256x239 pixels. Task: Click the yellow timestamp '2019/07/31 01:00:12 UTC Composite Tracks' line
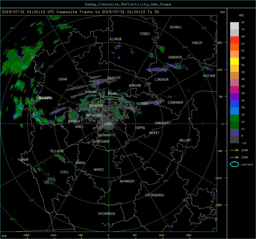point(80,12)
